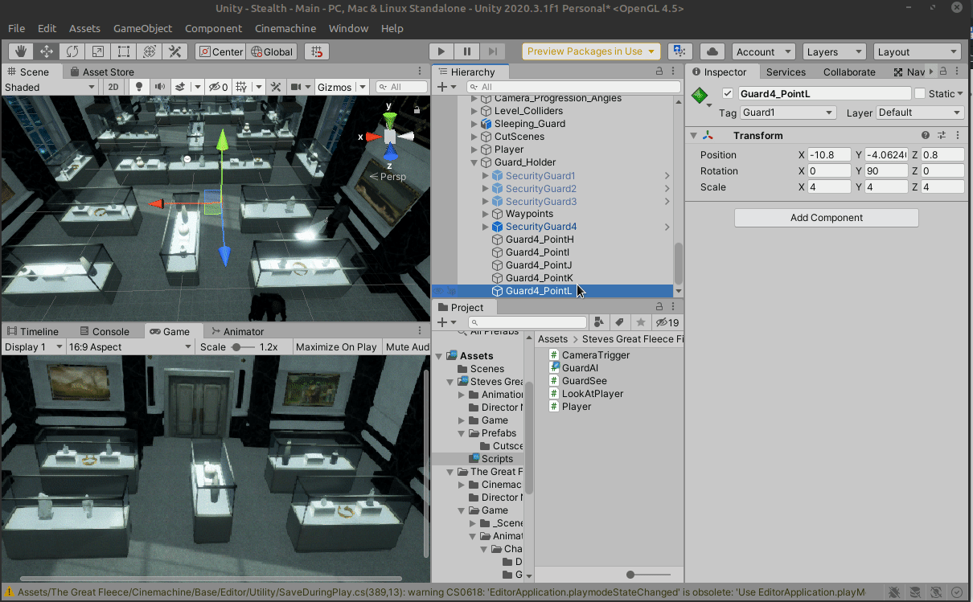Select the Move tool

click(47, 51)
